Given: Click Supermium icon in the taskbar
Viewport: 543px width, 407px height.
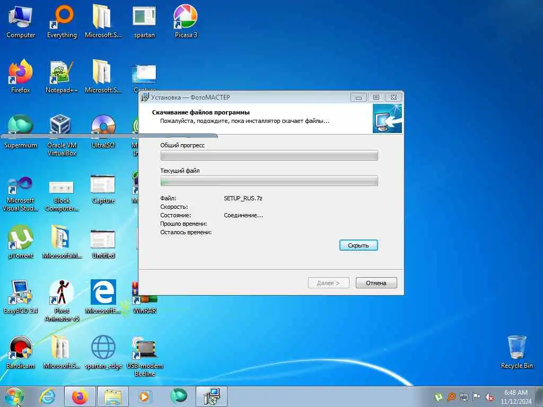Looking at the screenshot, I should 178,396.
